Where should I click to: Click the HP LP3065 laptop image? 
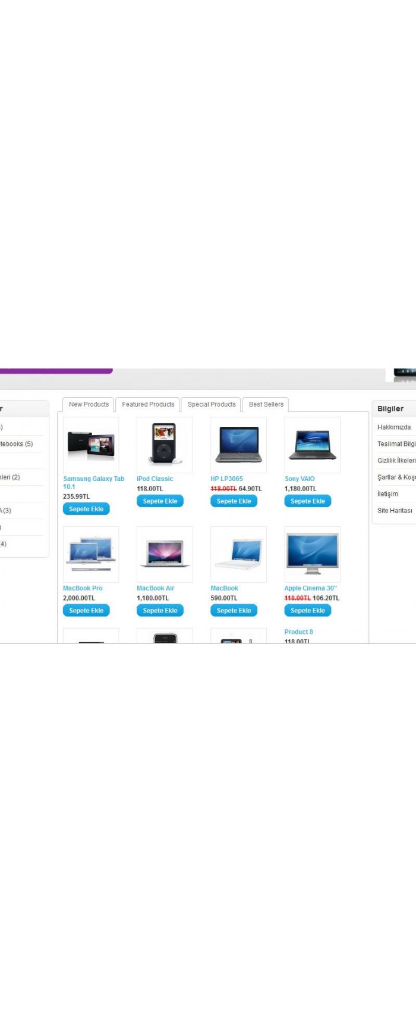click(x=238, y=445)
